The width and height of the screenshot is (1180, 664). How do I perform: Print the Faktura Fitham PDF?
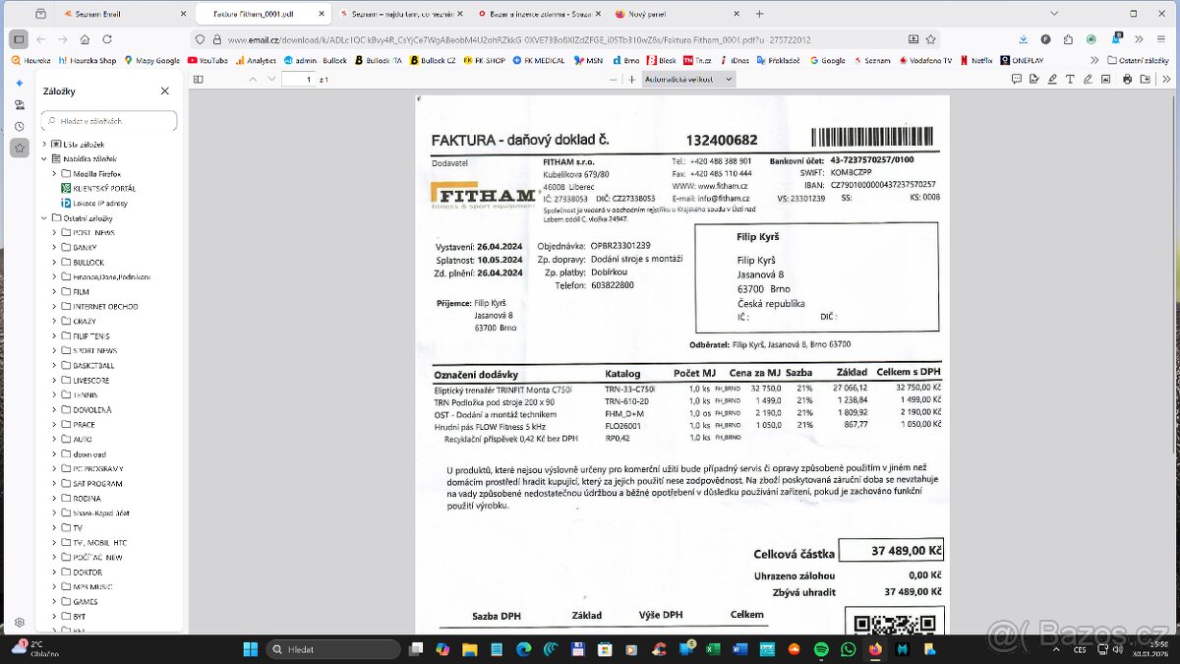point(1128,80)
